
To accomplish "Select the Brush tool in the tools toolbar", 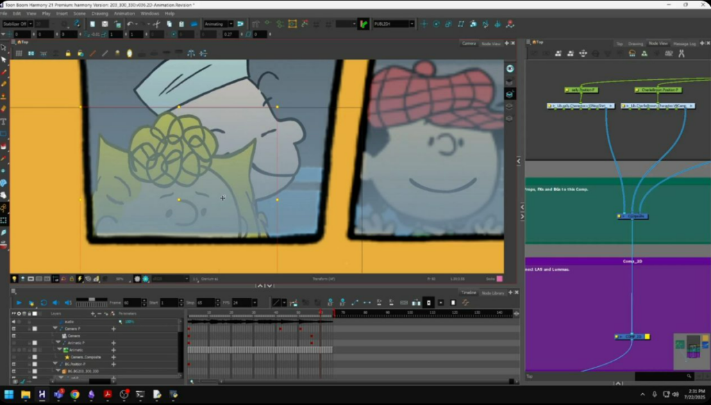I will coord(4,72).
